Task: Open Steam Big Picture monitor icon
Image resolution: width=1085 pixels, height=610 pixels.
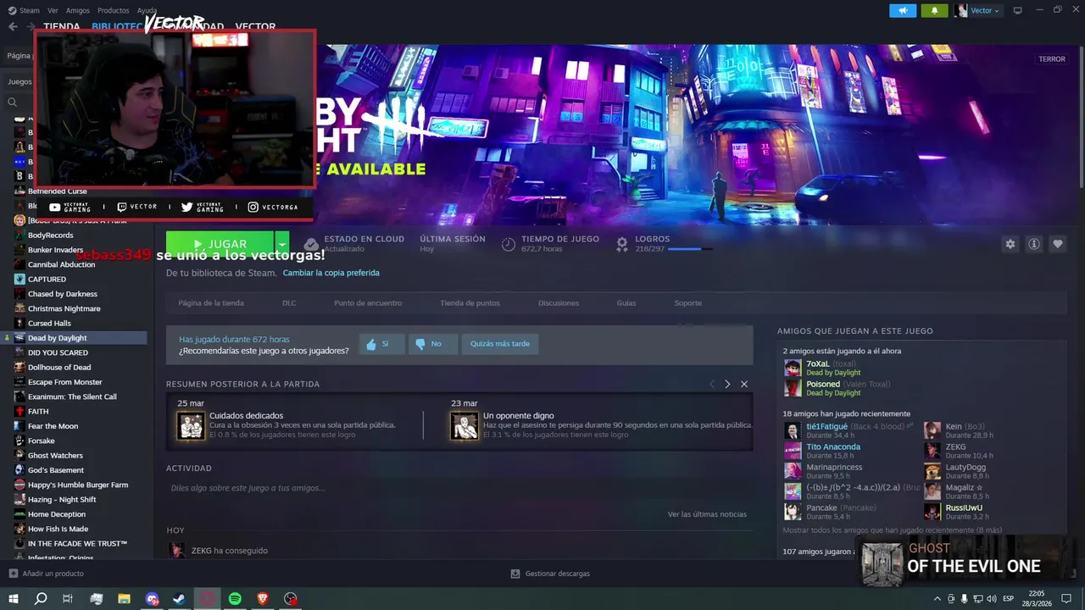Action: 1017,10
